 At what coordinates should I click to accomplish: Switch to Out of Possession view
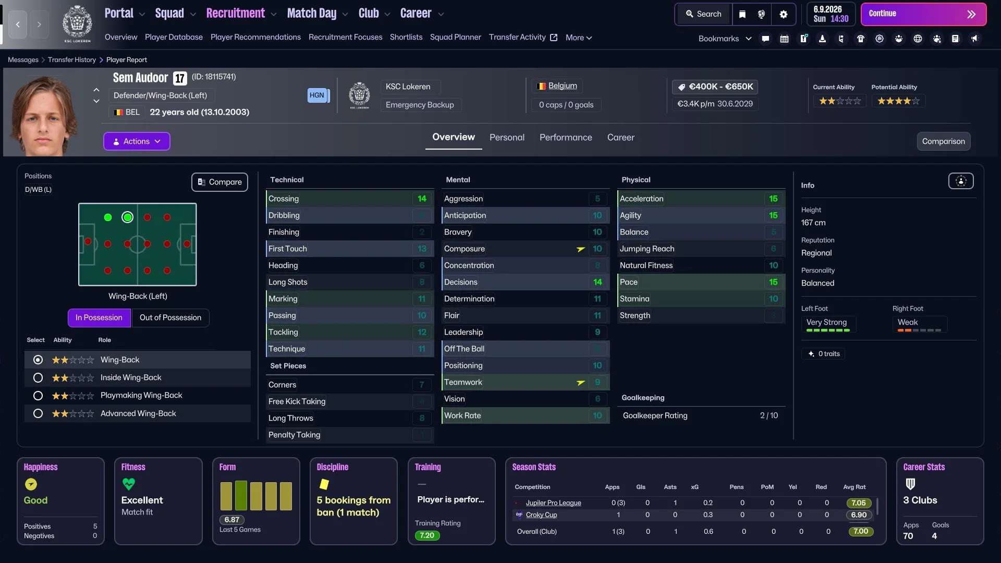pos(170,317)
